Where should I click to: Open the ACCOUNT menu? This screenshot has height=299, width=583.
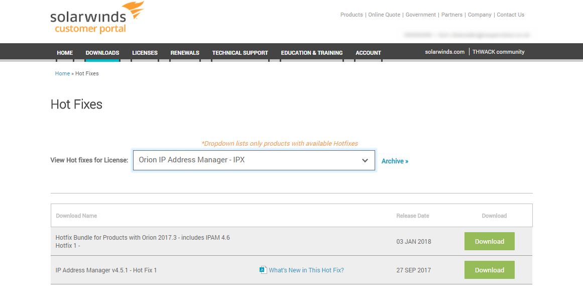tap(368, 53)
